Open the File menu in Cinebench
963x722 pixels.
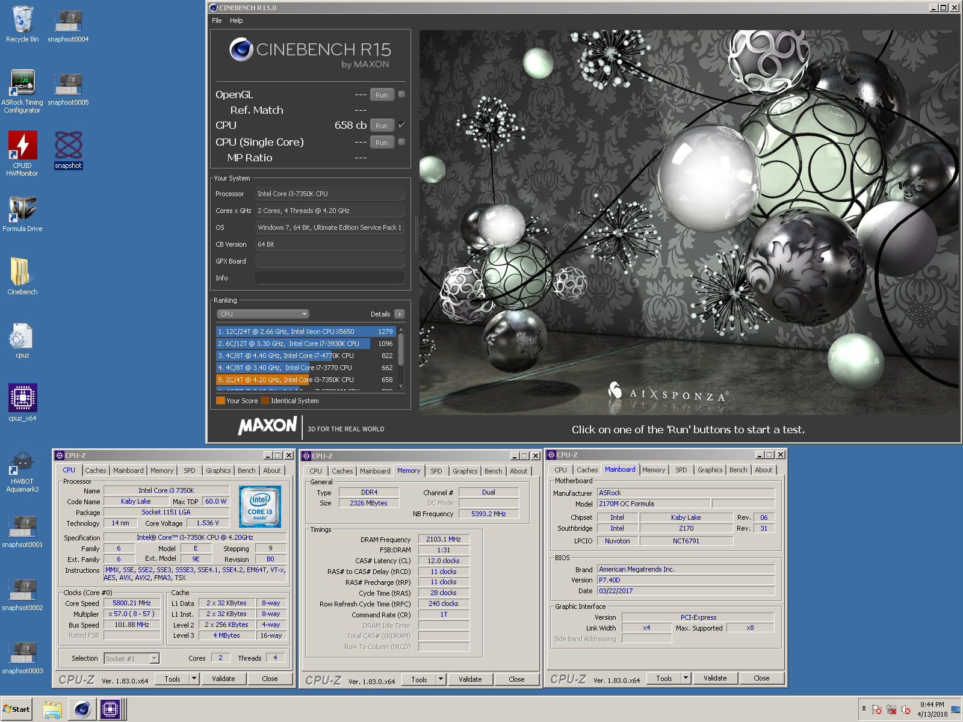tap(217, 20)
